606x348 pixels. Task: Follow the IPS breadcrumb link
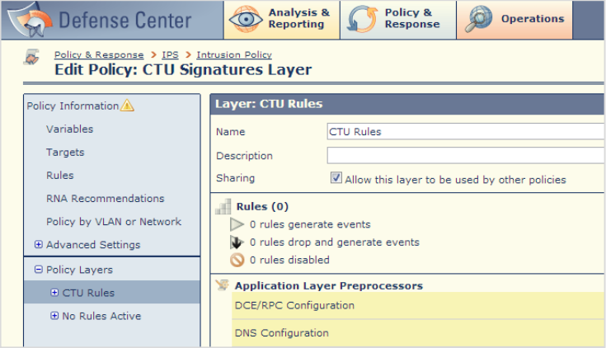click(x=170, y=55)
